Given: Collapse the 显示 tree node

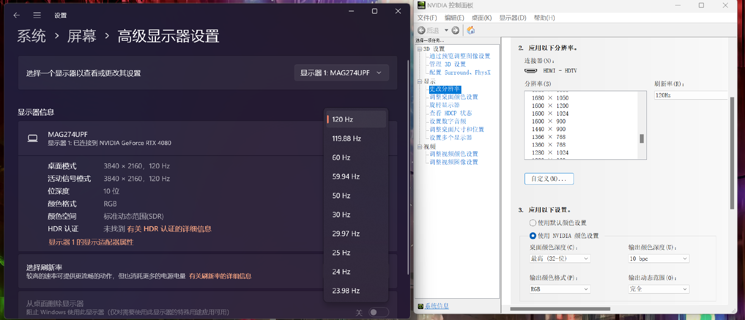Looking at the screenshot, I should click(419, 81).
